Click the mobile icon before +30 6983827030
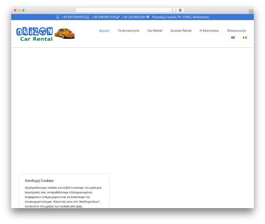The width and height of the screenshot is (265, 224). pos(88,17)
